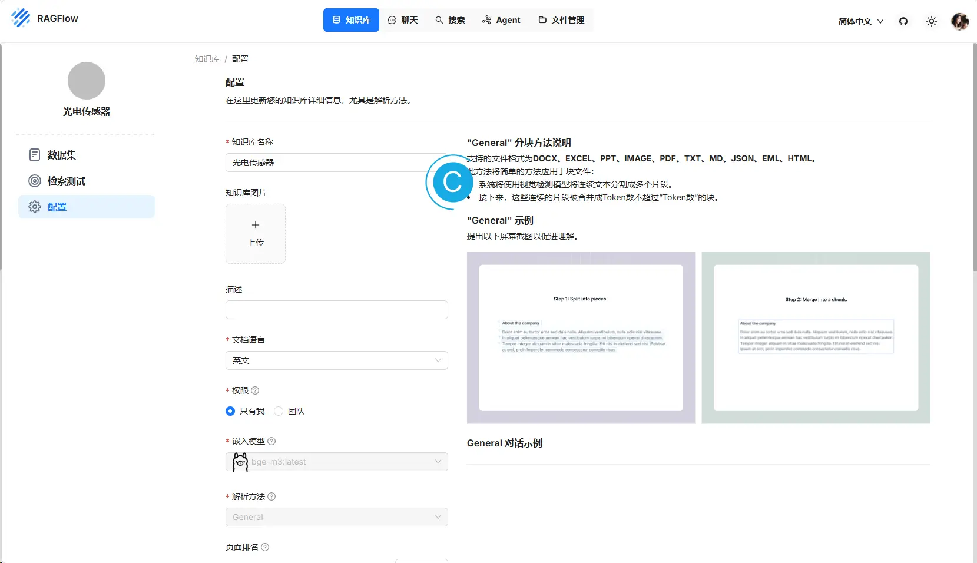The height and width of the screenshot is (563, 977).
Task: Click the 权限 help icon
Action: [x=255, y=390]
